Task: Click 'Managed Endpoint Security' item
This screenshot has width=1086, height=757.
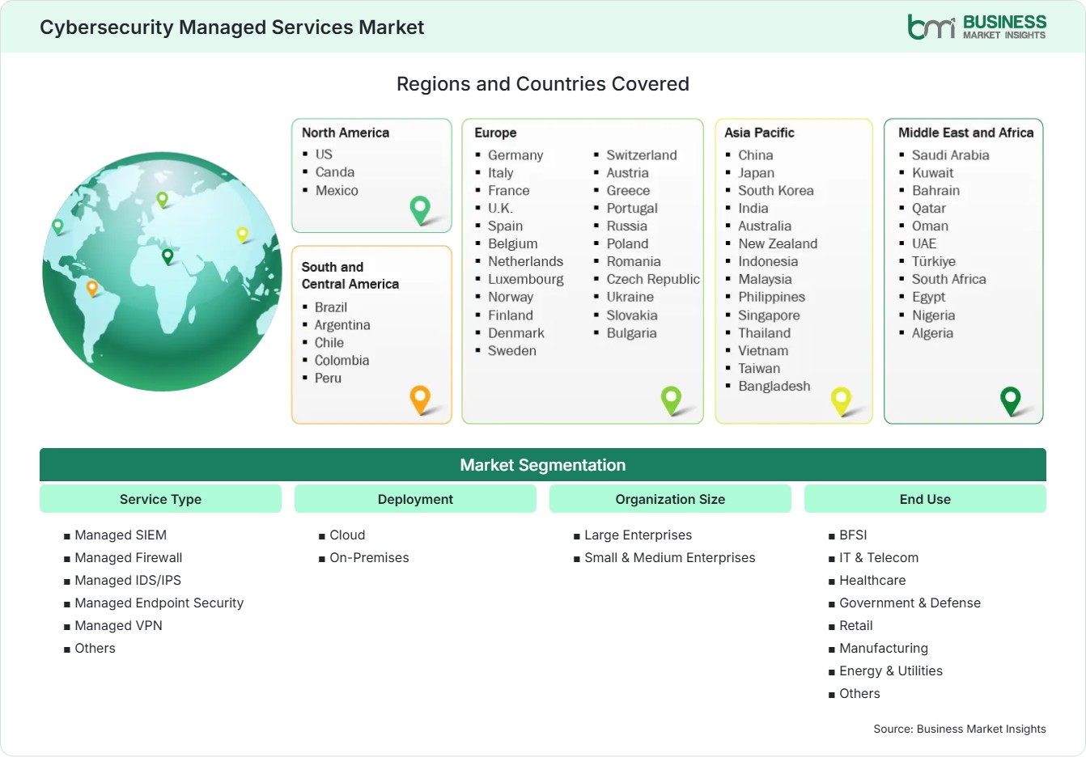Action: click(159, 603)
